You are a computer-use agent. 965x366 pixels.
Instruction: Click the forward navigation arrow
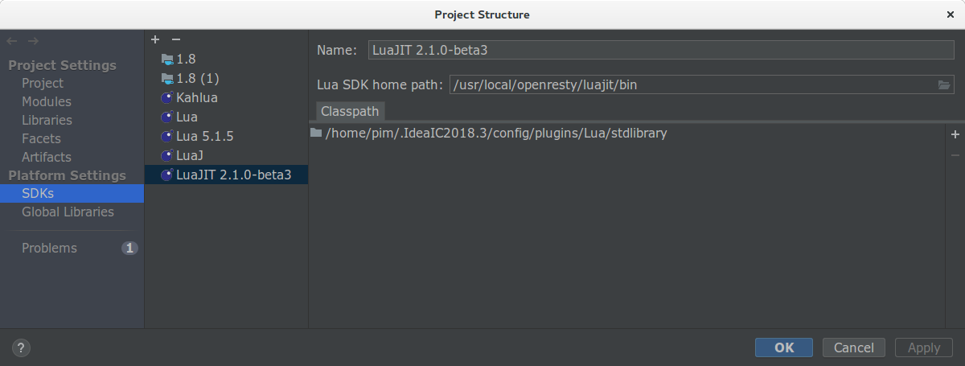(33, 40)
